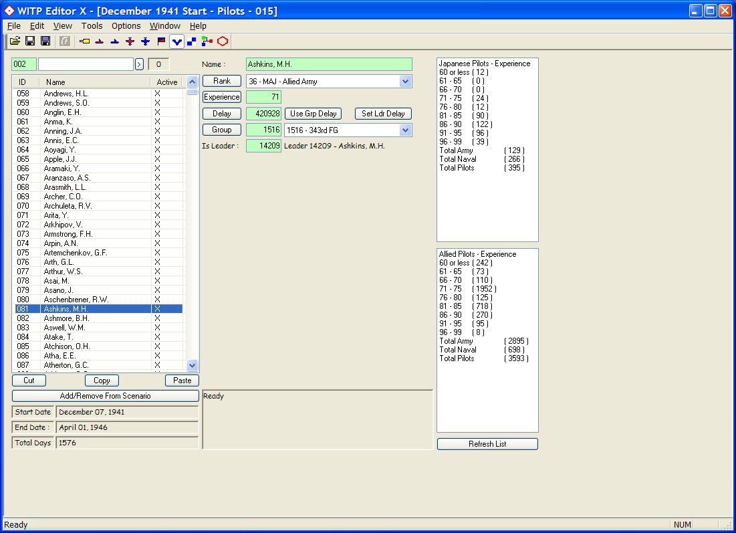Select pilot row Artemchenkov, G.F.
Screen dimensions: 736x533
[x=98, y=253]
